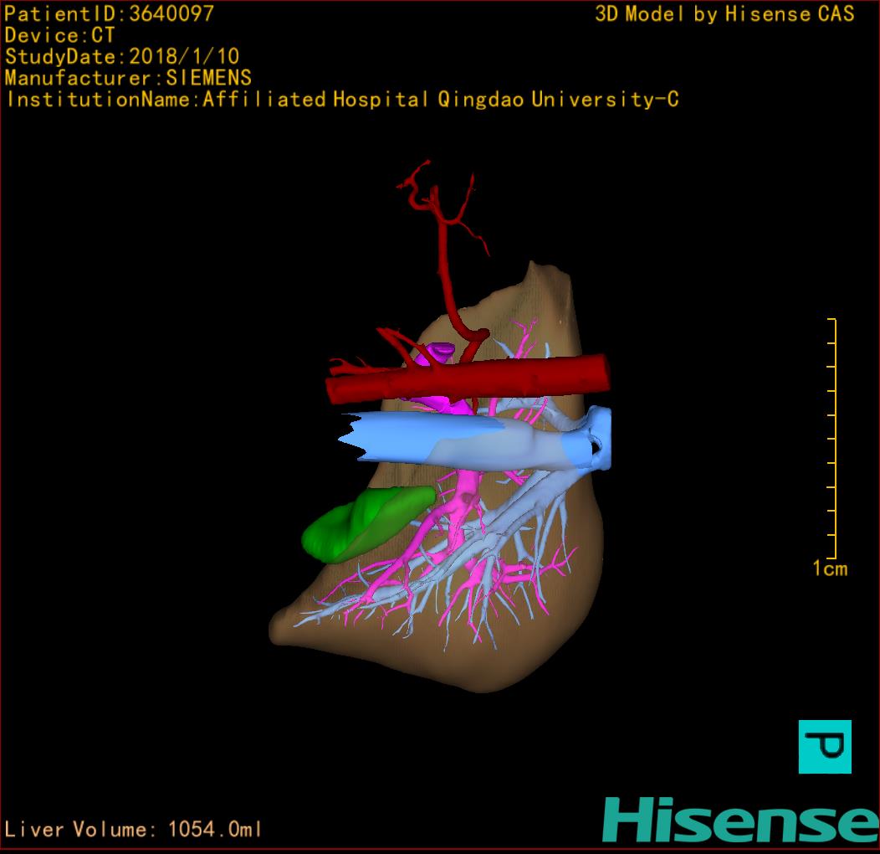Click the InstitutionName Affiliated Hospital text
Viewport: 880px width, 854px height.
pos(342,100)
